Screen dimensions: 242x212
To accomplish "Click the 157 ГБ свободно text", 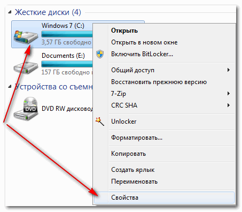I will click(66, 72).
